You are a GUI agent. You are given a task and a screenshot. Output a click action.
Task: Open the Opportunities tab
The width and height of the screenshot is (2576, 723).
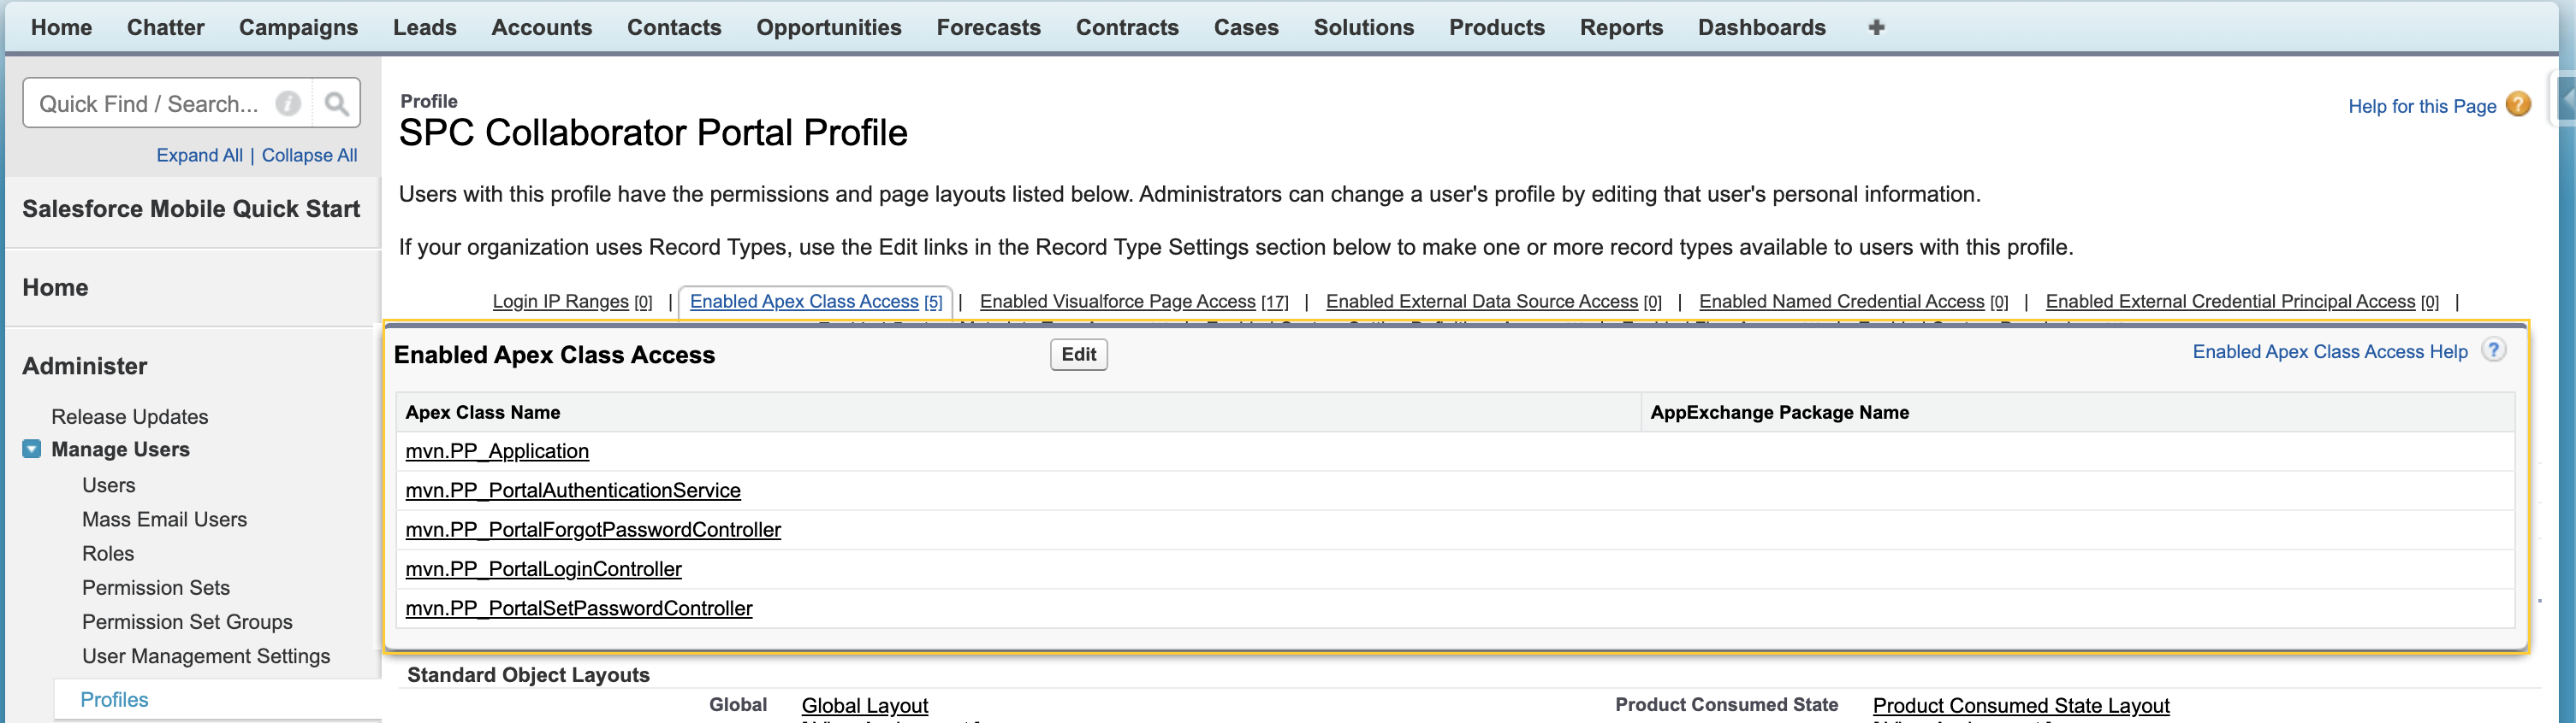[829, 27]
